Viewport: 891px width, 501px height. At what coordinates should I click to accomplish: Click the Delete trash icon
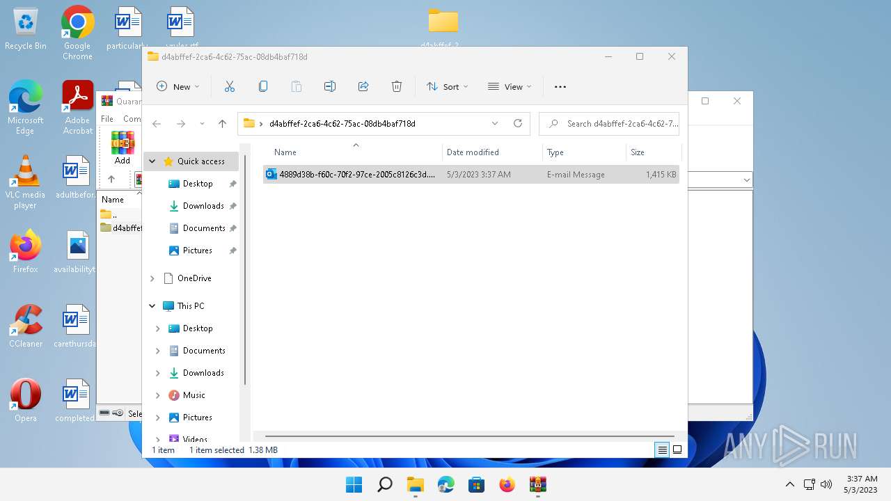click(x=397, y=86)
